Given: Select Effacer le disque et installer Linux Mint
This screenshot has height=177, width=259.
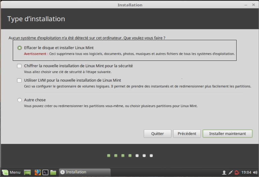Looking at the screenshot, I should click(x=20, y=48).
